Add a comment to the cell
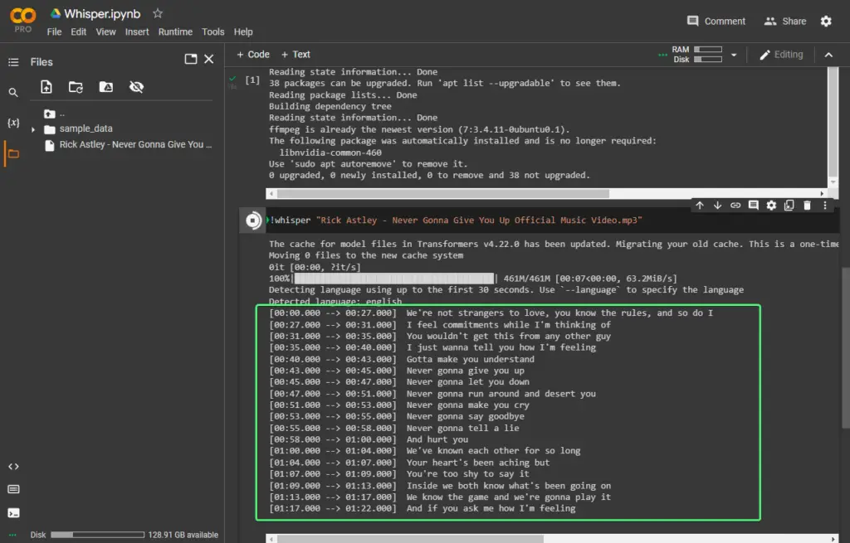The height and width of the screenshot is (543, 850). click(753, 206)
